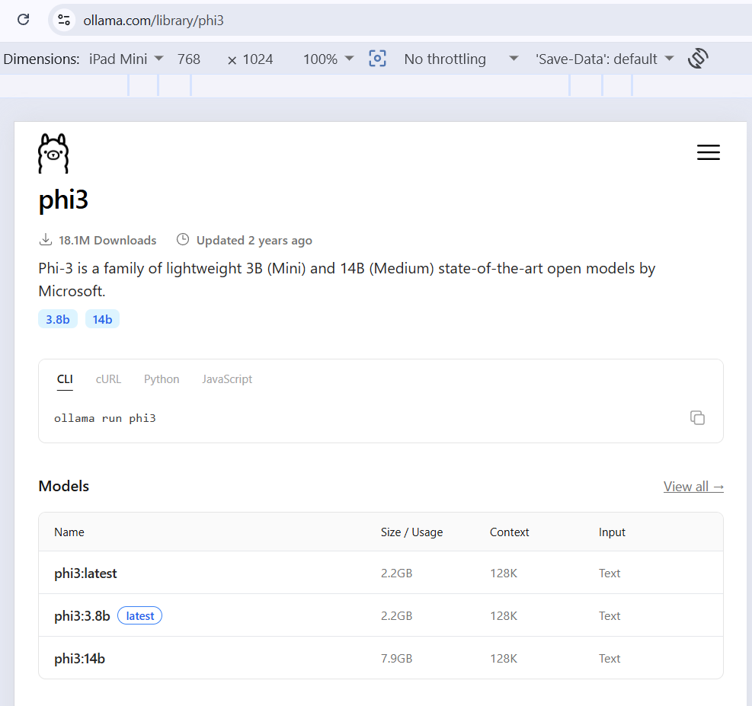Reload the page with the refresh icon

pos(24,20)
